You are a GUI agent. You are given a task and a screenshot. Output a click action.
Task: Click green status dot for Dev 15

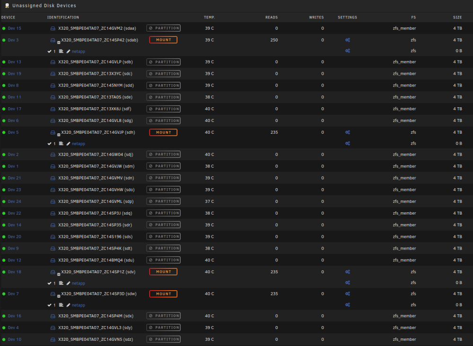pos(4,28)
